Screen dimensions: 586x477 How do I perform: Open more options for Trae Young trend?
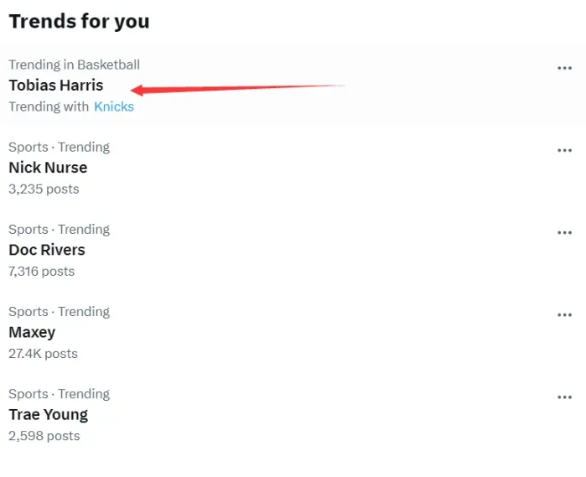pos(564,397)
